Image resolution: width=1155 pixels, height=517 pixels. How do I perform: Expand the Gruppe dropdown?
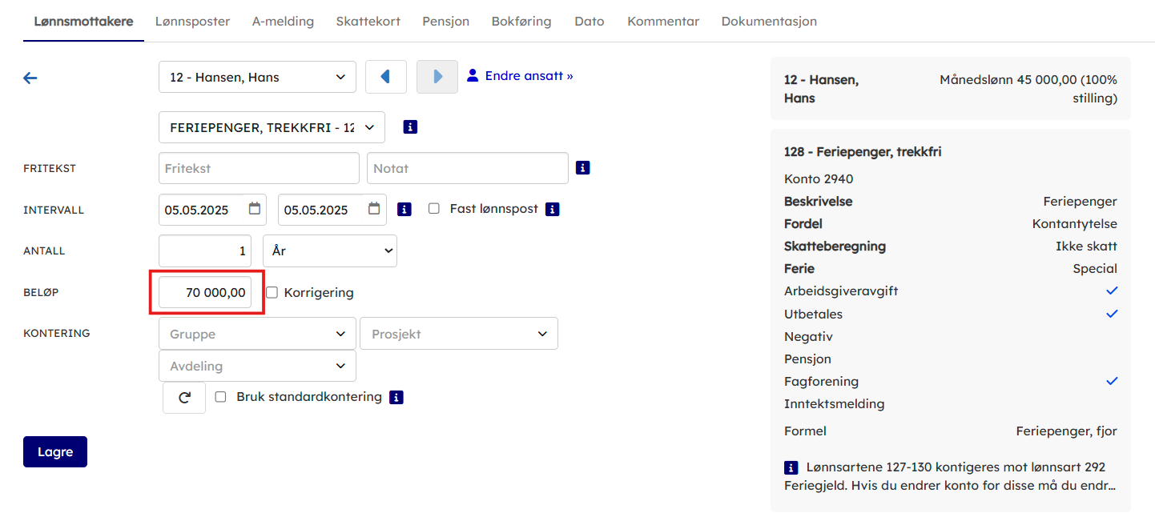[x=257, y=334]
